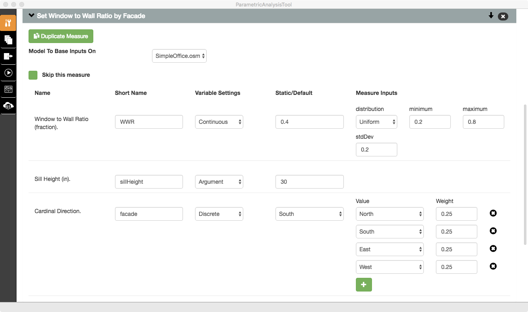
Task: Open the Continuous variable settings dropdown
Action: pyautogui.click(x=219, y=122)
